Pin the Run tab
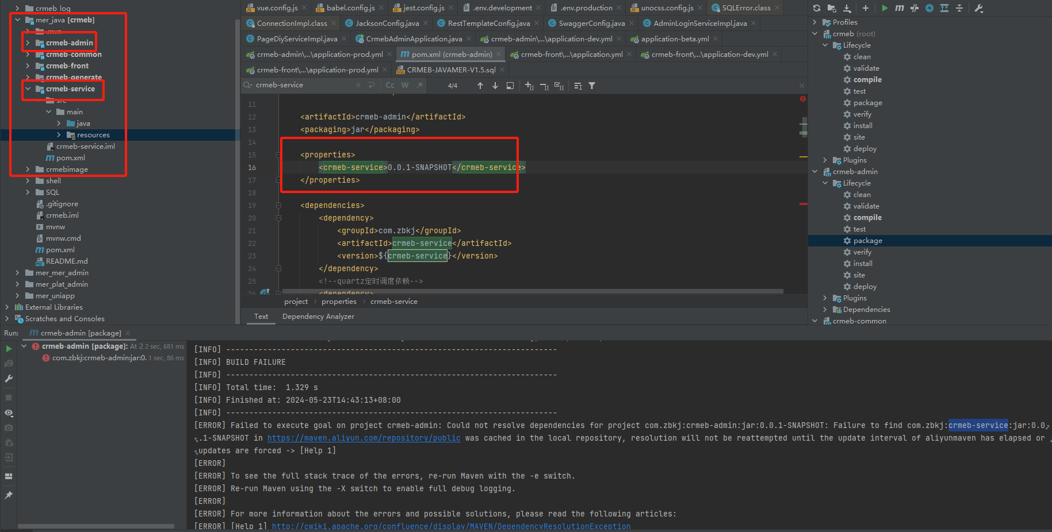 (x=9, y=495)
